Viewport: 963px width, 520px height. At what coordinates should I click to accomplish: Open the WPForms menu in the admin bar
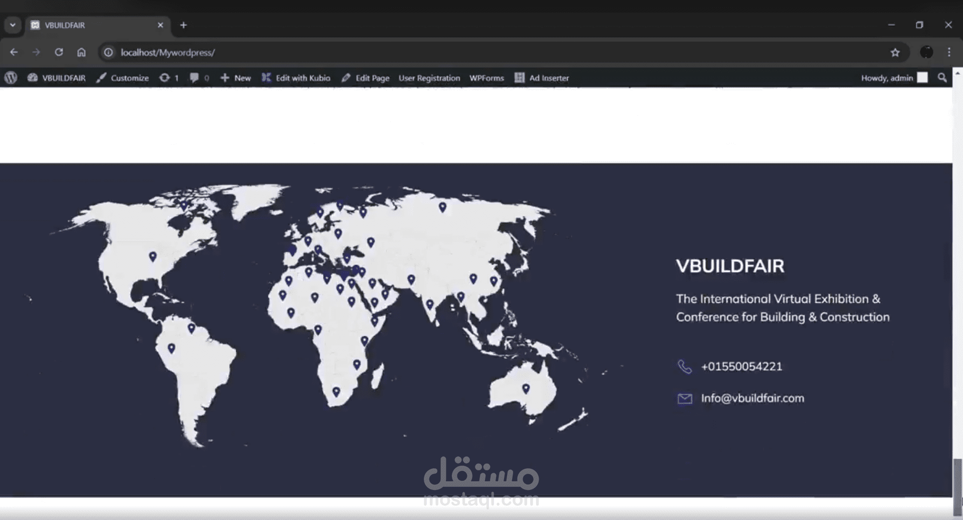point(486,78)
